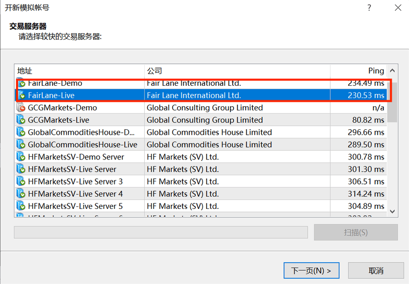Select GCGMarkets-Demo server entry
The image size is (409, 284).
click(x=200, y=107)
